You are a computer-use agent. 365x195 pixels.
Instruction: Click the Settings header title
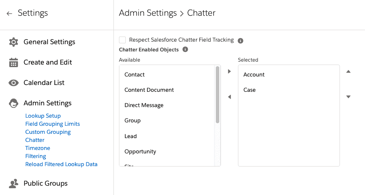click(x=33, y=13)
